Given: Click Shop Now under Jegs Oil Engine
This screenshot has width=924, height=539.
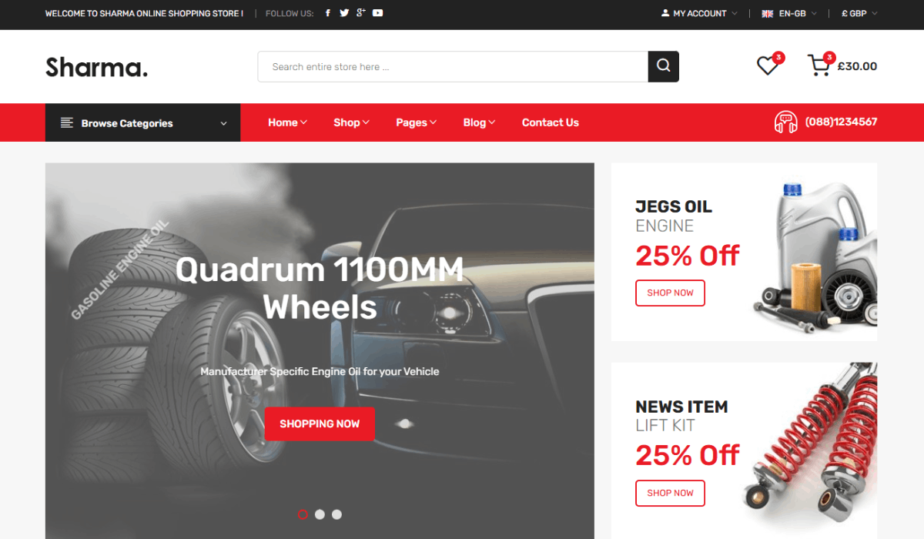Looking at the screenshot, I should coord(670,293).
